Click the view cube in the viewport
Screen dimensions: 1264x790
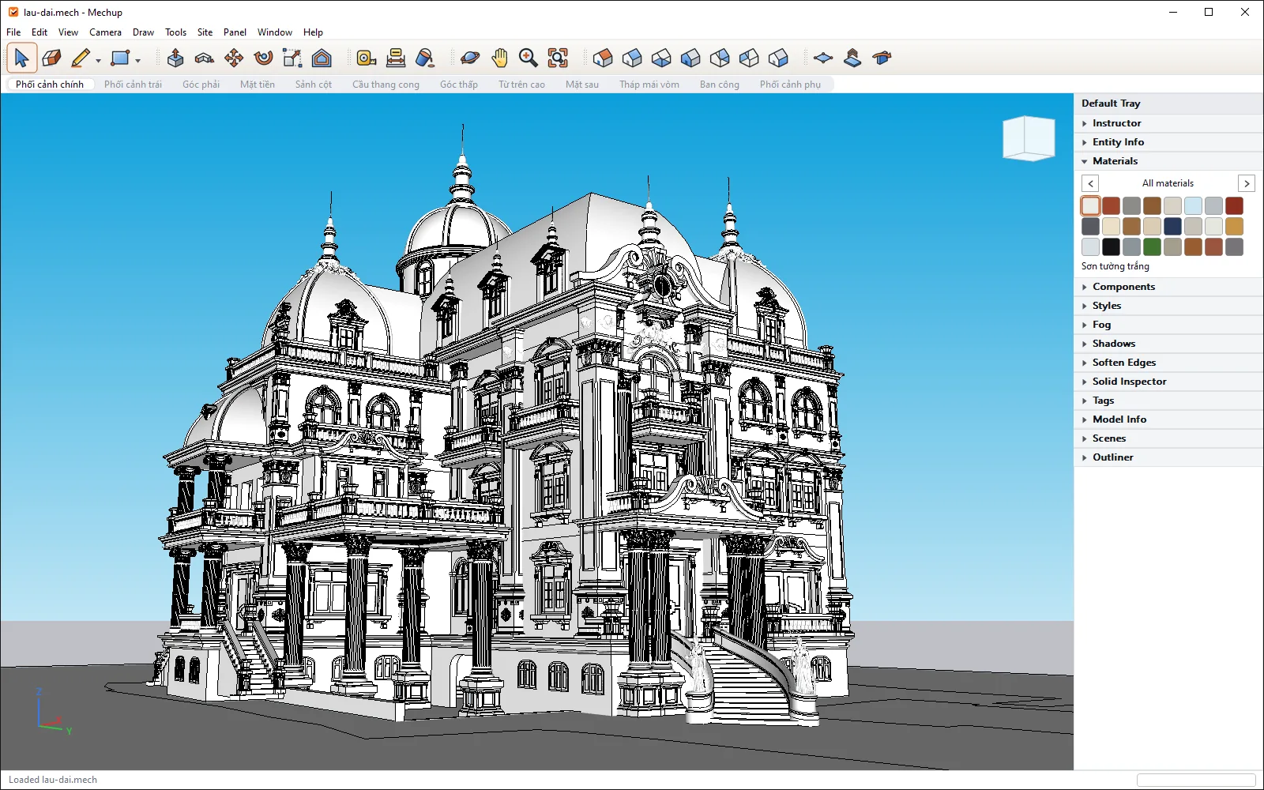1029,138
